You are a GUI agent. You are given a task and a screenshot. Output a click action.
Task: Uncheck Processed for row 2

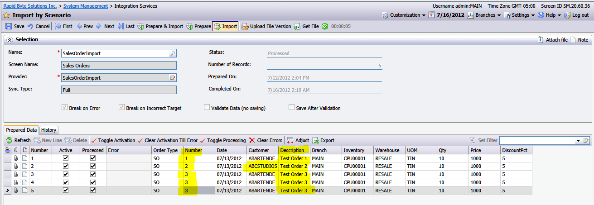(x=93, y=167)
